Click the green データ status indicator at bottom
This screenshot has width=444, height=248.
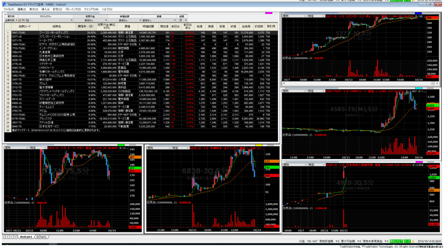pos(407,241)
